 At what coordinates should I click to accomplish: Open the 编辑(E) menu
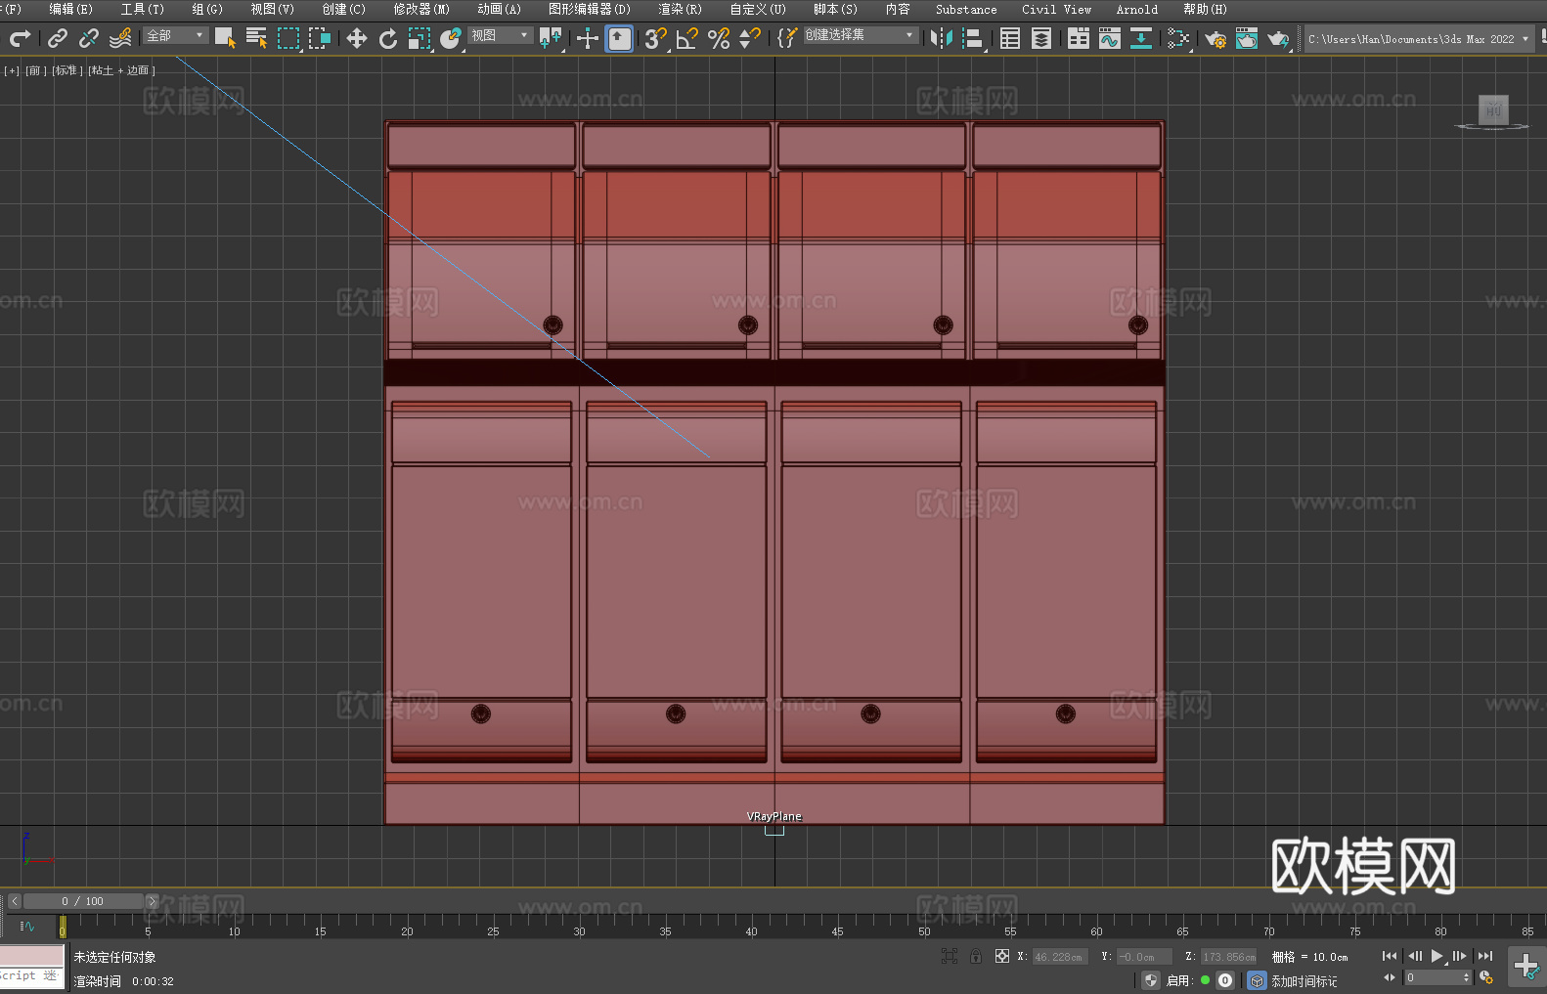(x=70, y=9)
